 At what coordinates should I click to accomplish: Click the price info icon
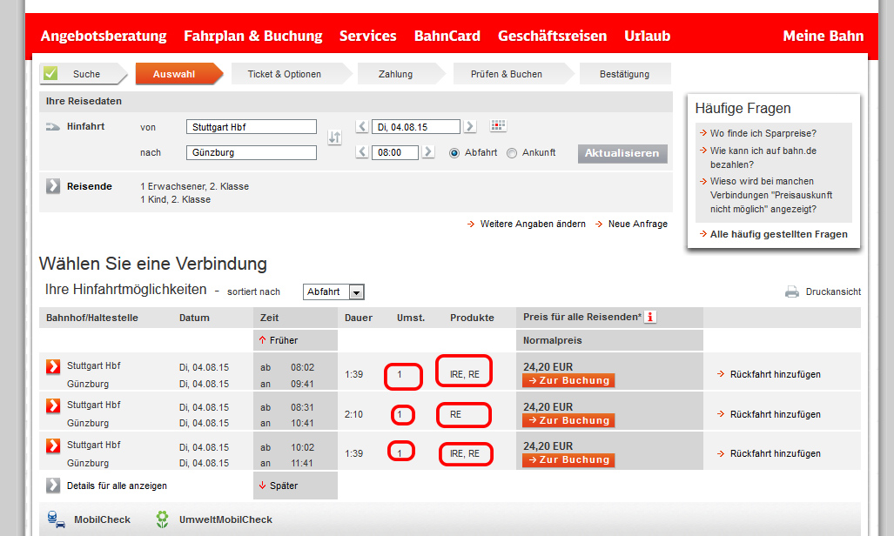(650, 317)
